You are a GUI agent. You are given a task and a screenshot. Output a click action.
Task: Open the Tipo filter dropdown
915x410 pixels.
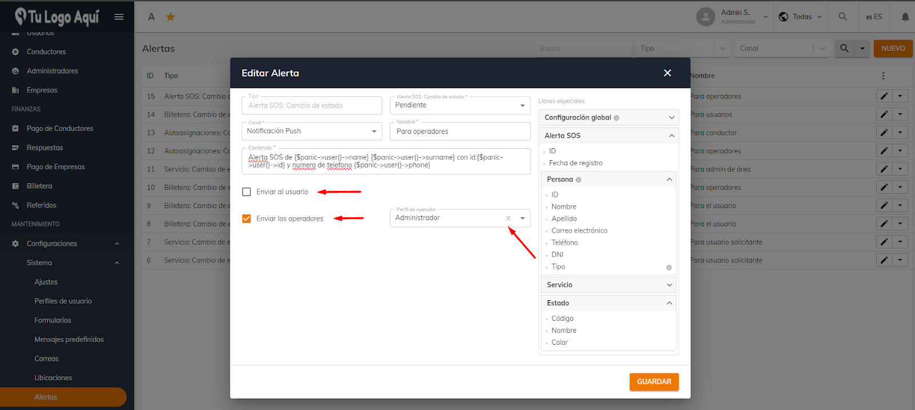tap(683, 49)
